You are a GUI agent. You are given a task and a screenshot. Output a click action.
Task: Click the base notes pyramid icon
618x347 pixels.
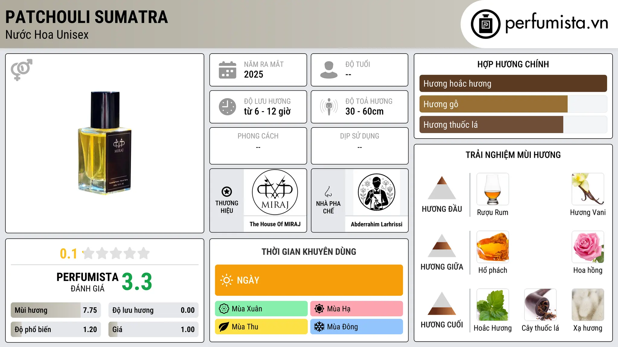coord(442,303)
